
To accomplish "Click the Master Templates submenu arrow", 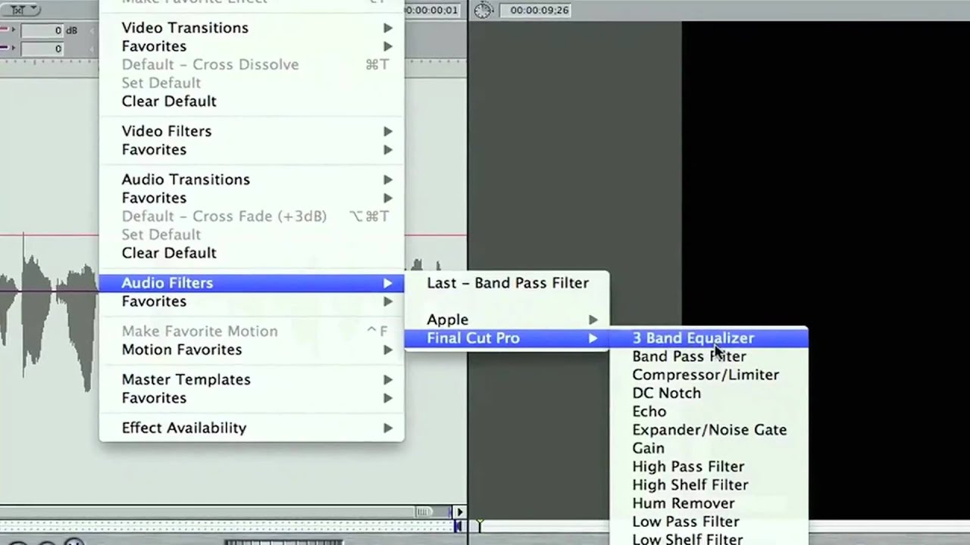I will (388, 380).
